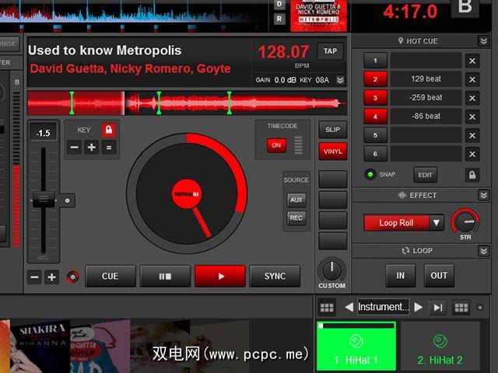Screen dimensions: 498x373
Task: Delete hot cue 1 with its X
Action: [472, 61]
